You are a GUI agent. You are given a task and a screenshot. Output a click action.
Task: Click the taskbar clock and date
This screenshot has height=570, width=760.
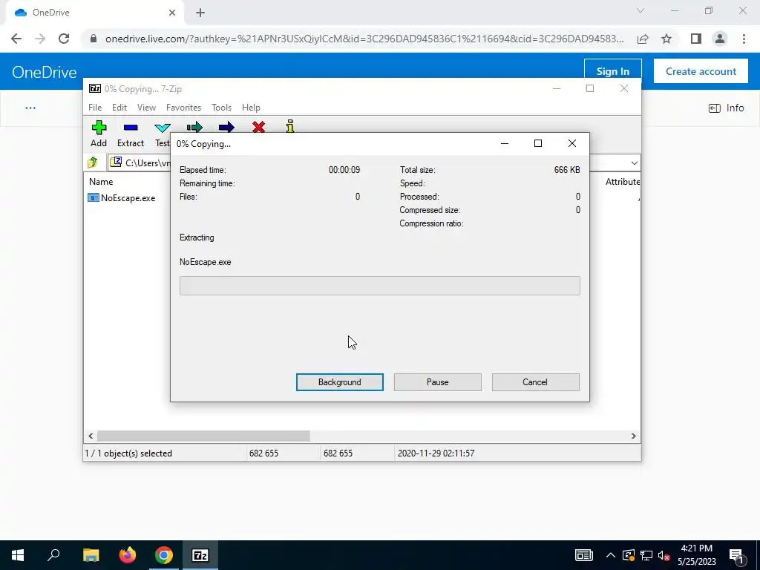point(696,555)
